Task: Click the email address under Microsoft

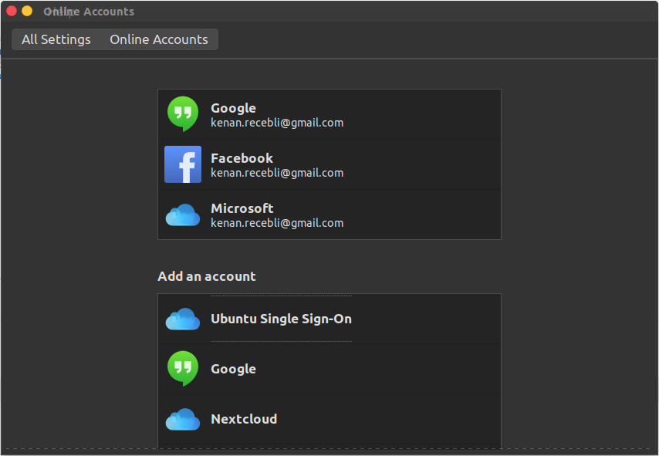Action: pyautogui.click(x=277, y=223)
